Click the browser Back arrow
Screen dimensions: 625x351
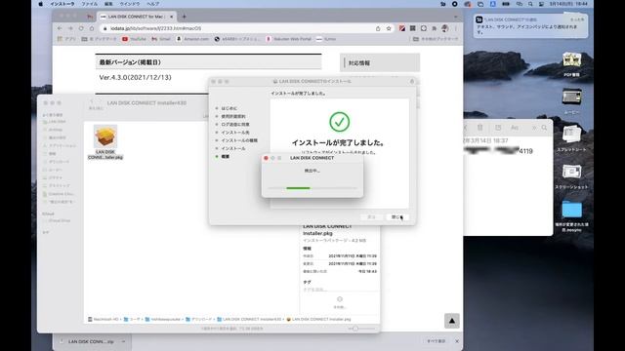(x=60, y=28)
